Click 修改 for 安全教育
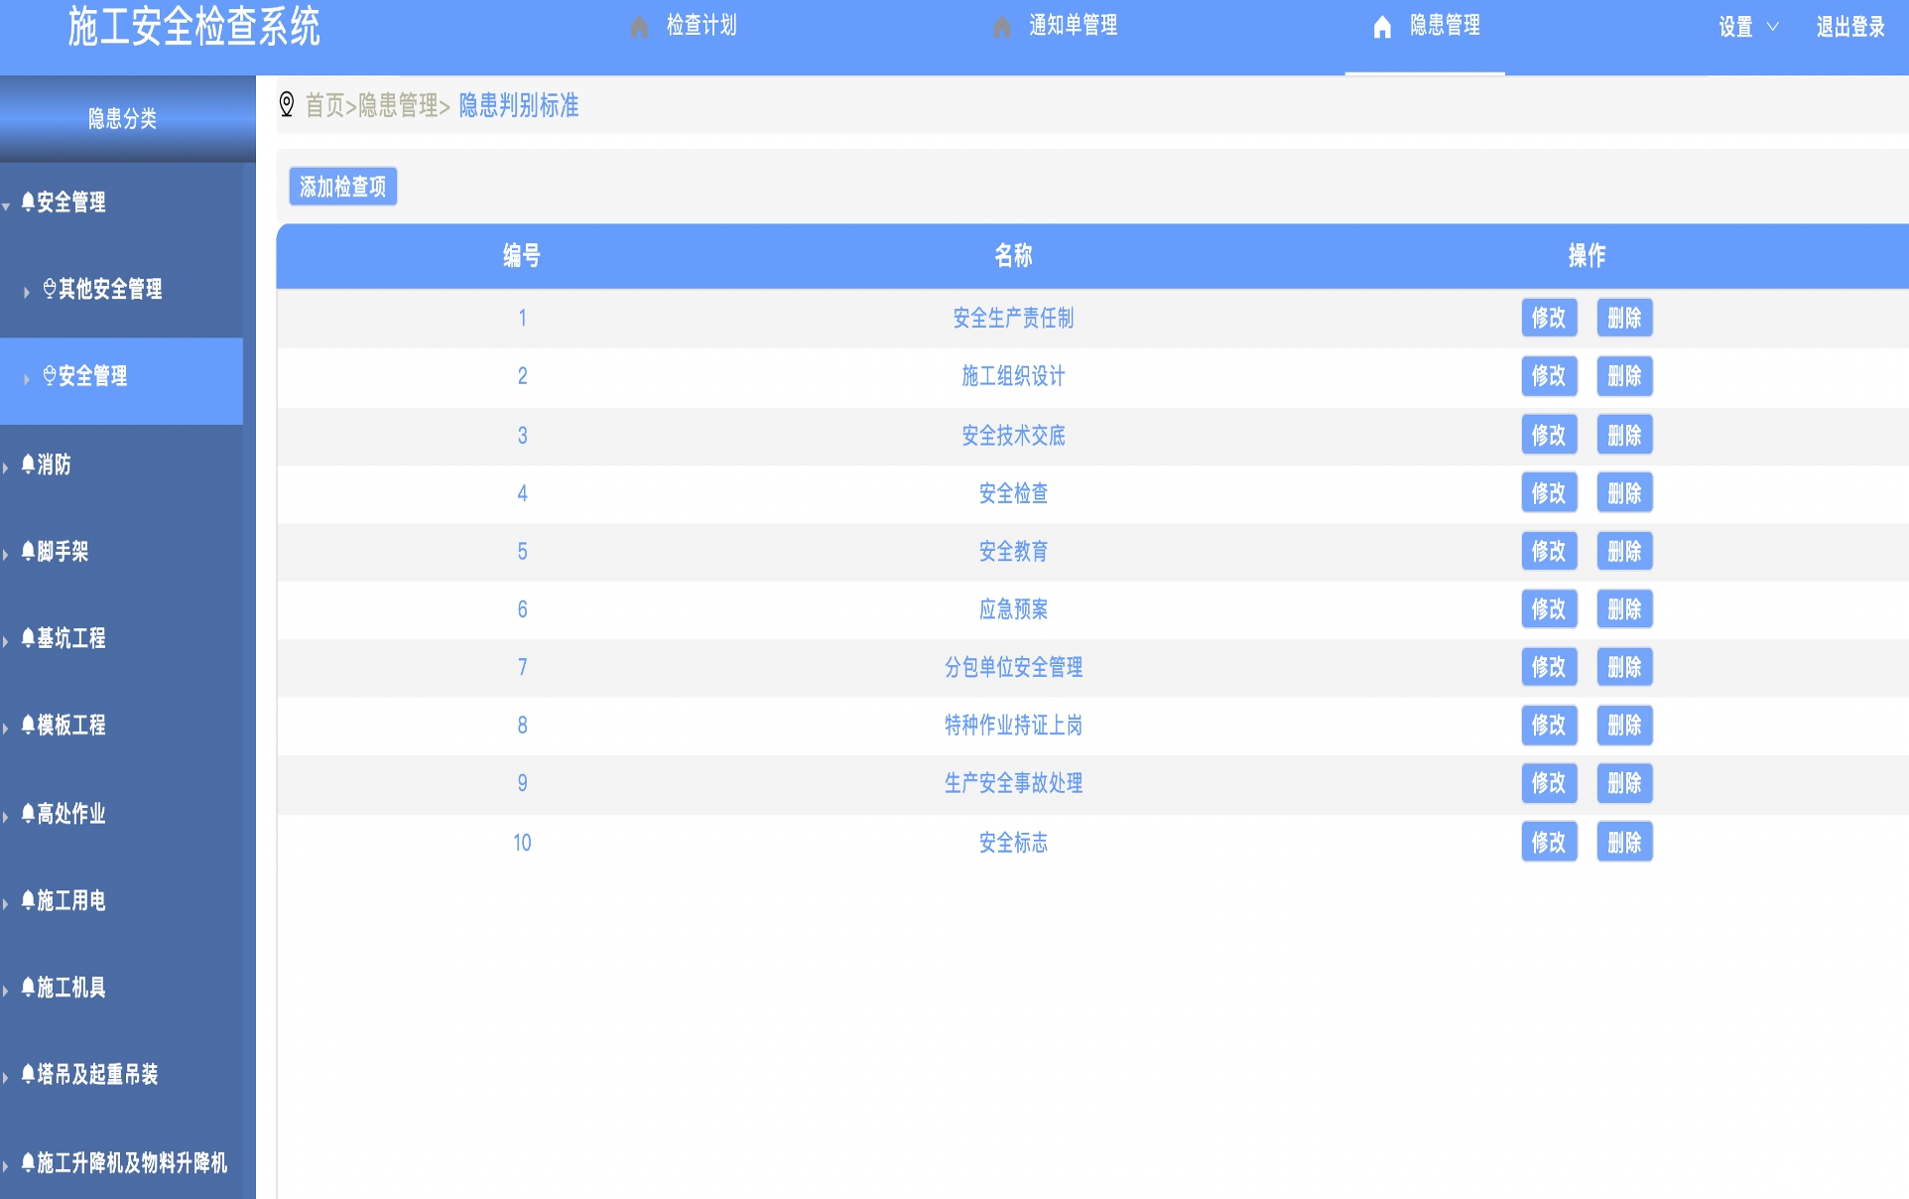Screen dimensions: 1909x1199 point(1549,551)
